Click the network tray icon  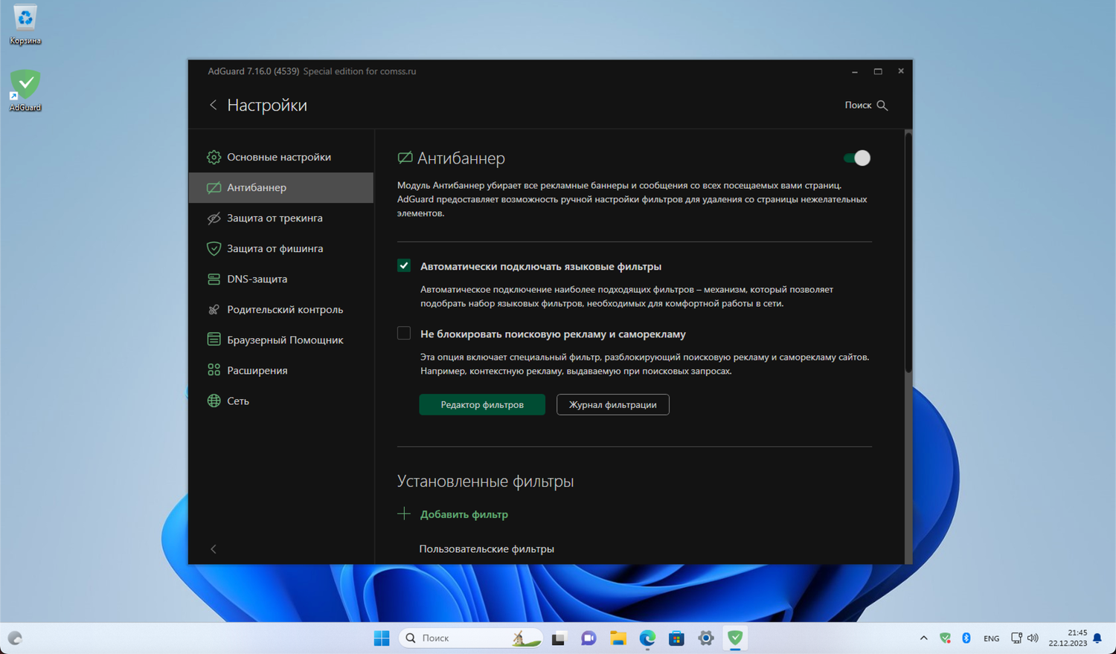1016,638
